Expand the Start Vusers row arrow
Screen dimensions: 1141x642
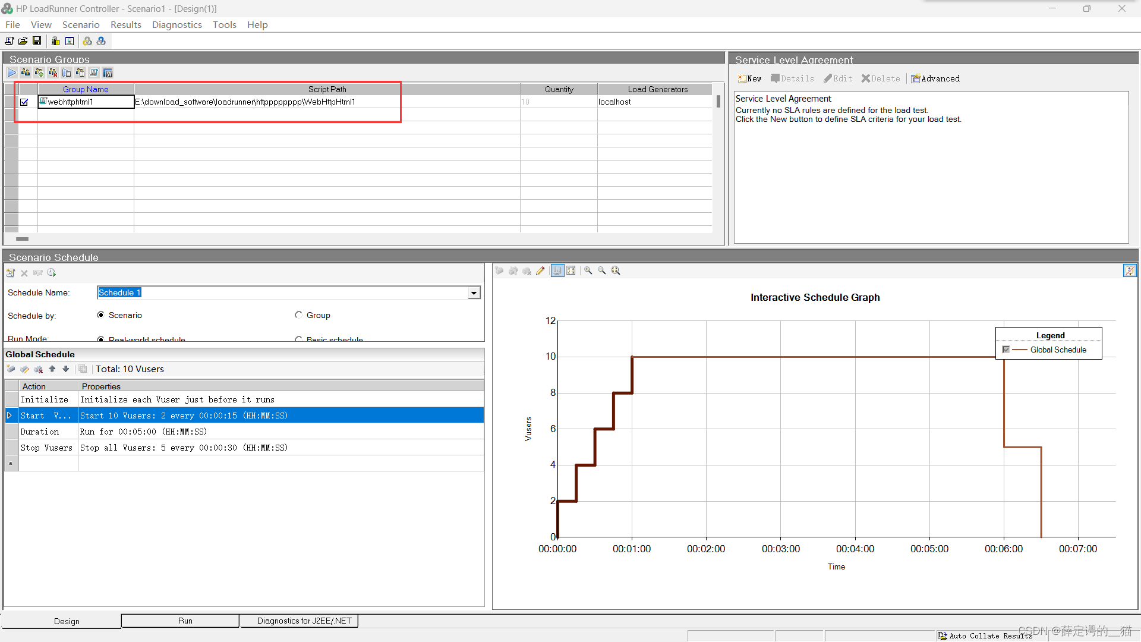point(10,416)
